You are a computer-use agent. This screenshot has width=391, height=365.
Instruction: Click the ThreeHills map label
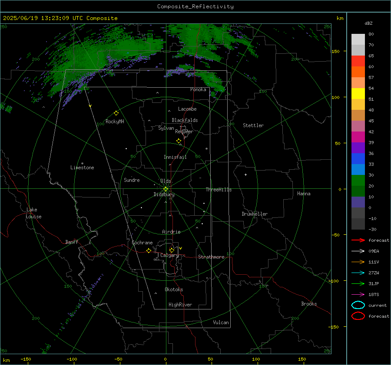tap(219, 190)
